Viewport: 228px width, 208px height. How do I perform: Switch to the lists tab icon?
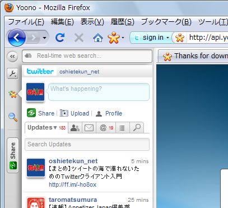122,128
